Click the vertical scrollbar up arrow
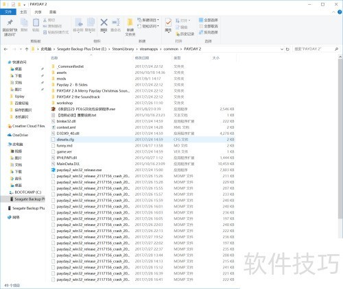 pos(340,57)
